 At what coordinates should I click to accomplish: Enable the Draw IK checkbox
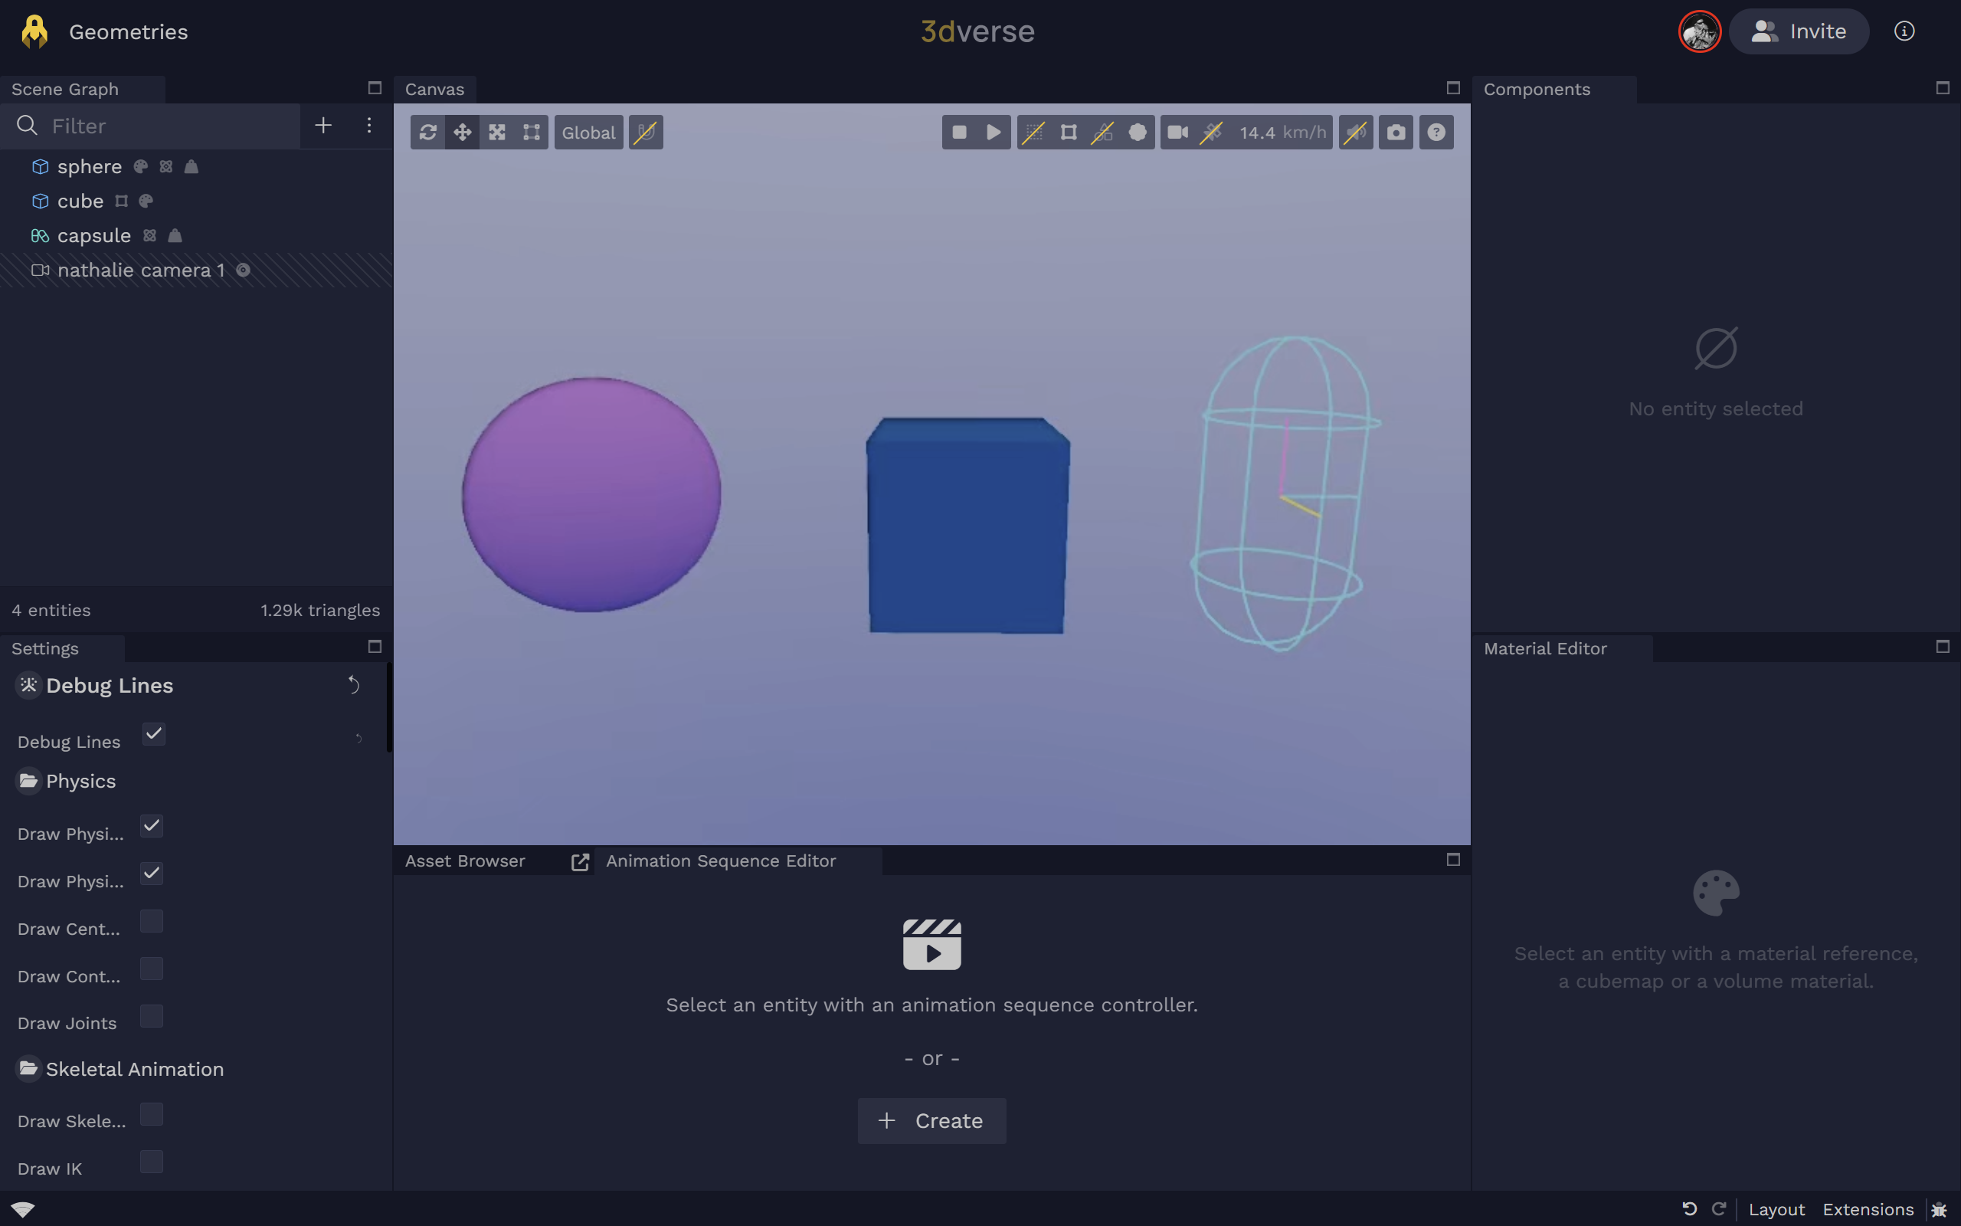click(152, 1162)
